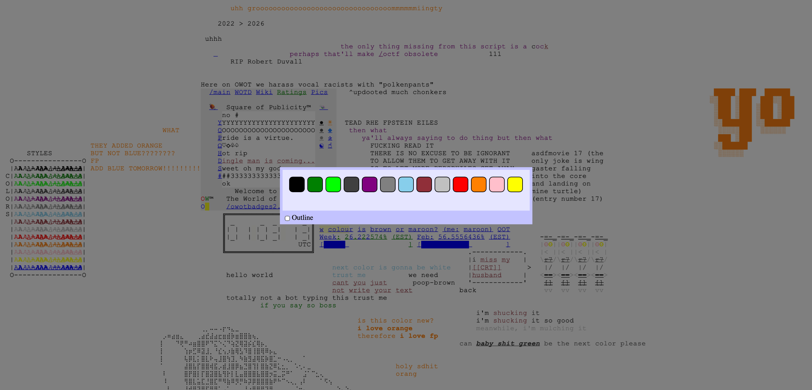Click the blue diamond icon link

(x=330, y=130)
